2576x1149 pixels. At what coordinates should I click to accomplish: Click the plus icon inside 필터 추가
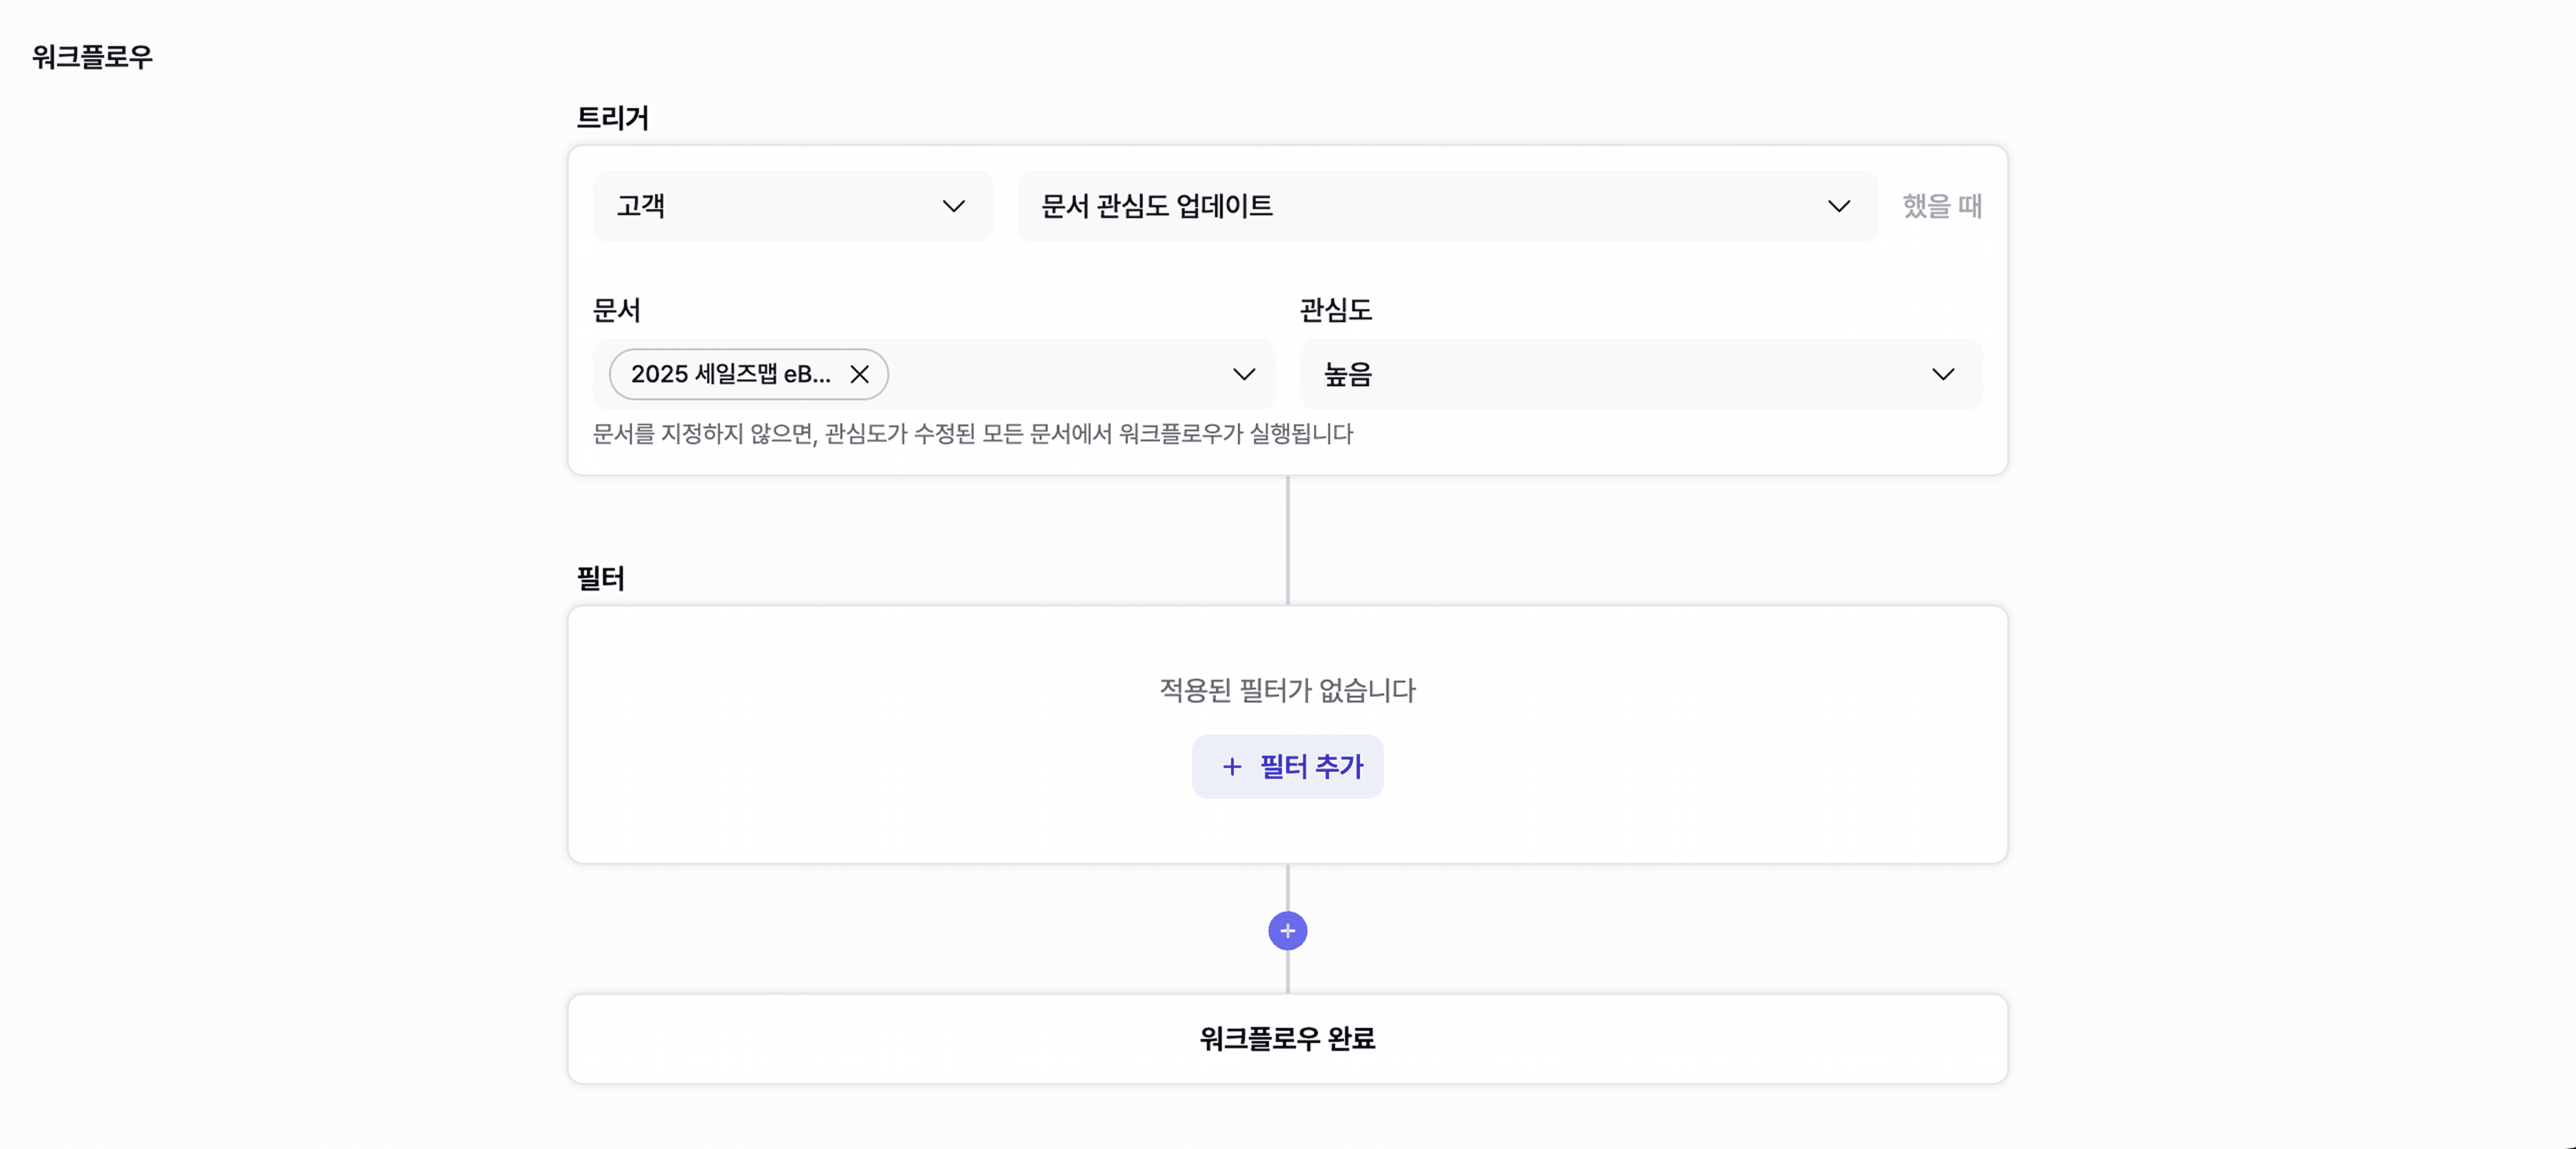1231,766
